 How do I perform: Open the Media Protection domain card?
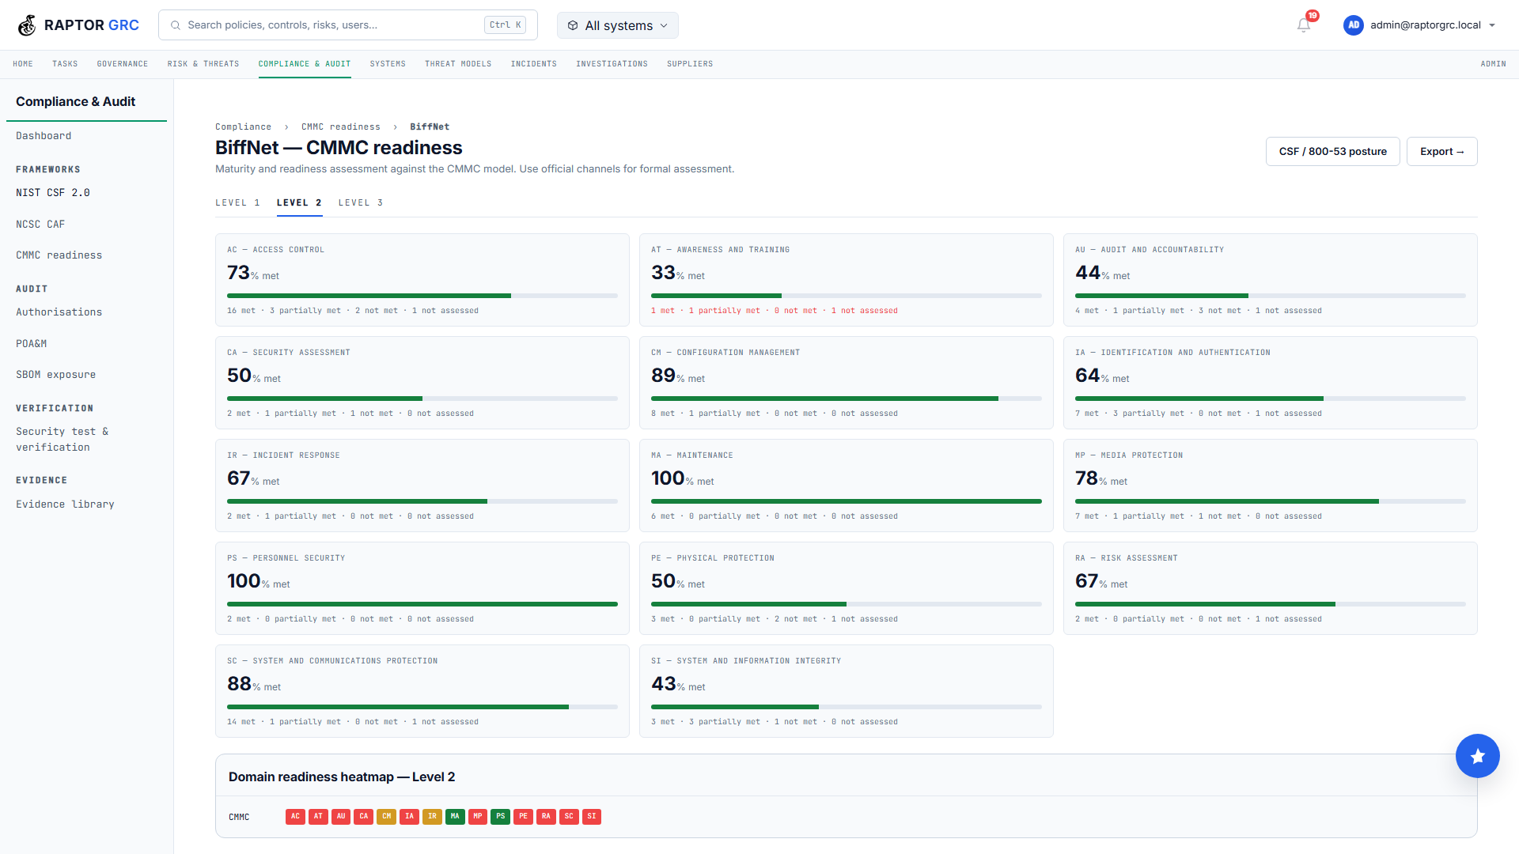pos(1271,486)
